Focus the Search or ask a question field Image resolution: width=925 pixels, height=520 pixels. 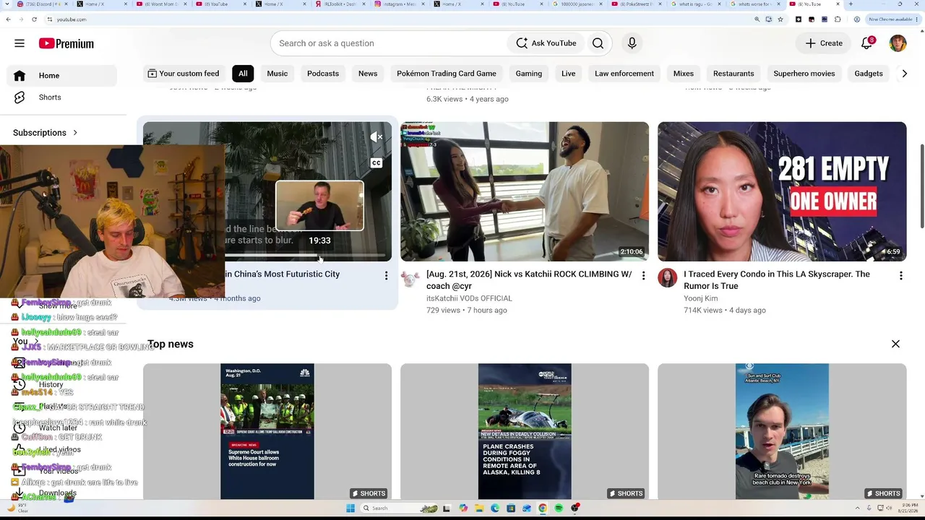[390, 43]
